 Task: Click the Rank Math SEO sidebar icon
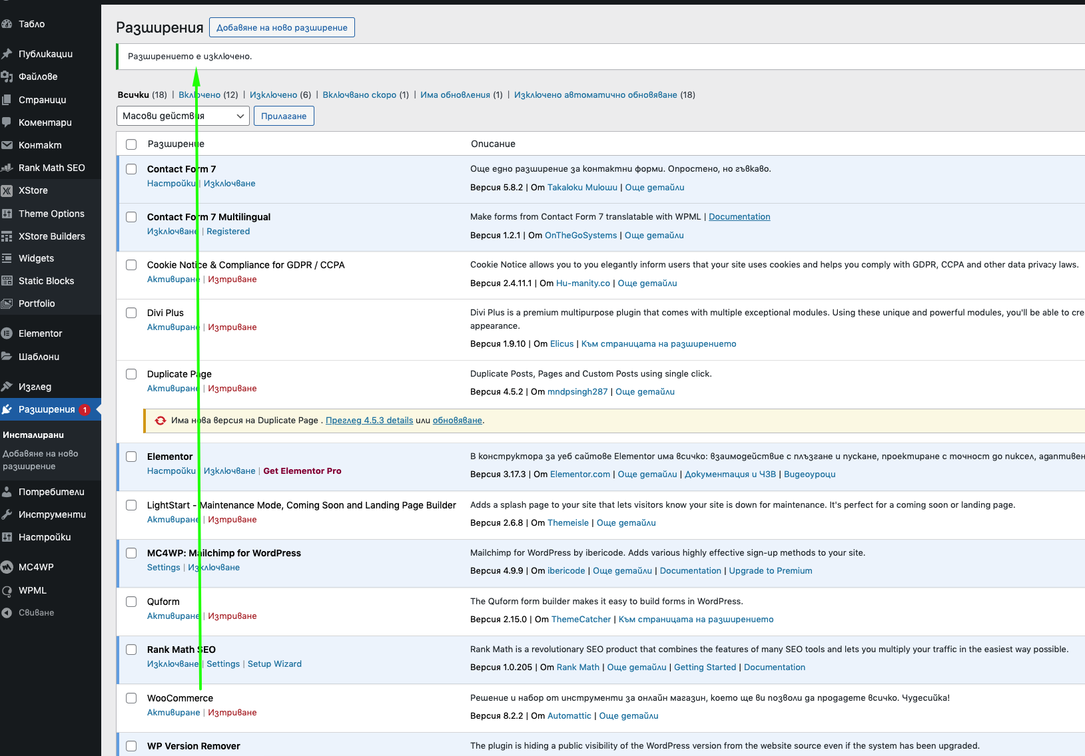click(x=7, y=168)
